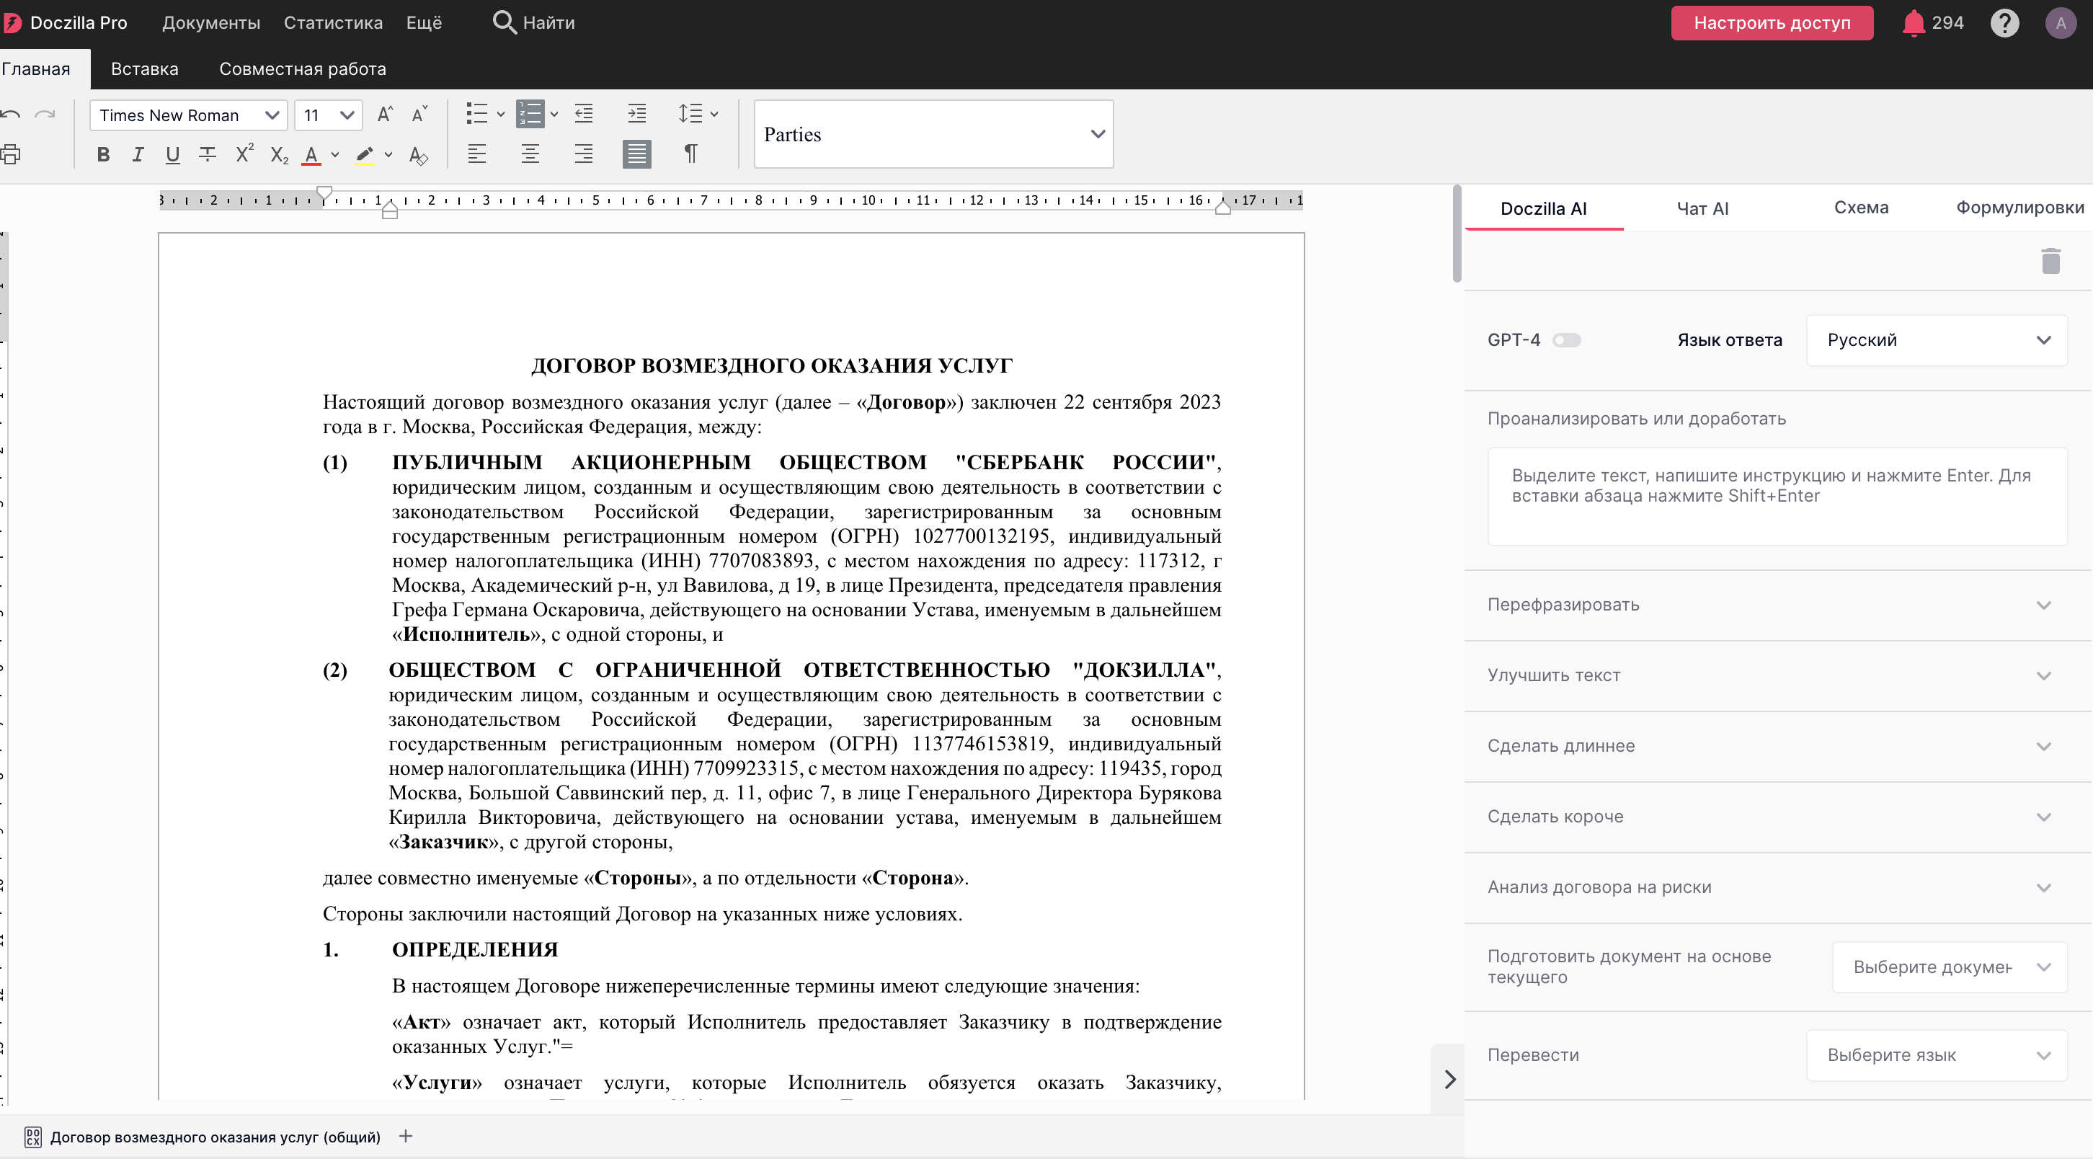Screen dimensions: 2093x1159
Task: Toggle underline formatting
Action: [x=172, y=154]
